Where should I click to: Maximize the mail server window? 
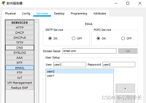(128, 3)
